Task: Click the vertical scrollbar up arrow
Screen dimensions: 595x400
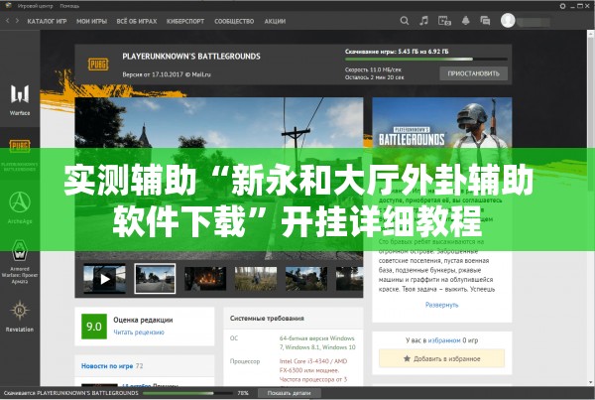Action: coord(590,35)
